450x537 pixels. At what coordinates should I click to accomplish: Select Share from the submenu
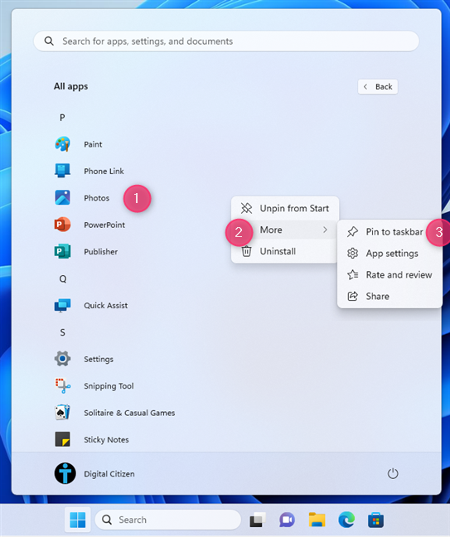(x=390, y=296)
